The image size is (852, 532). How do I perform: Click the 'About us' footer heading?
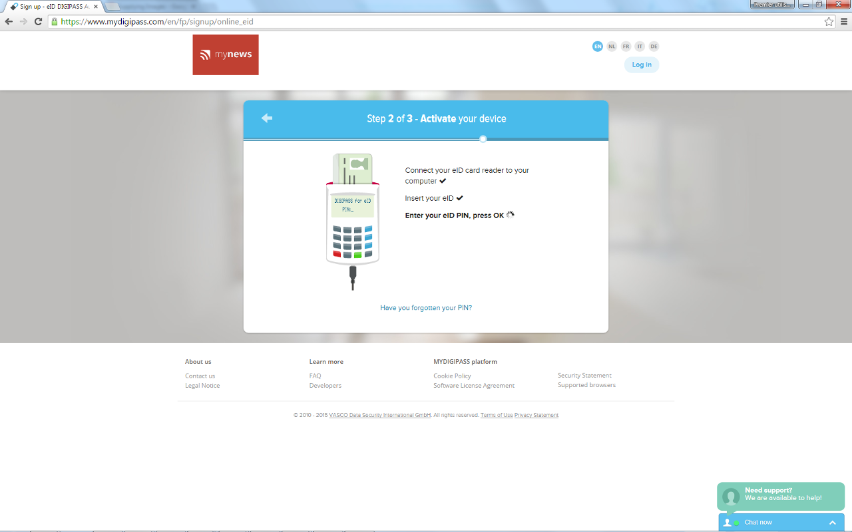pos(198,362)
